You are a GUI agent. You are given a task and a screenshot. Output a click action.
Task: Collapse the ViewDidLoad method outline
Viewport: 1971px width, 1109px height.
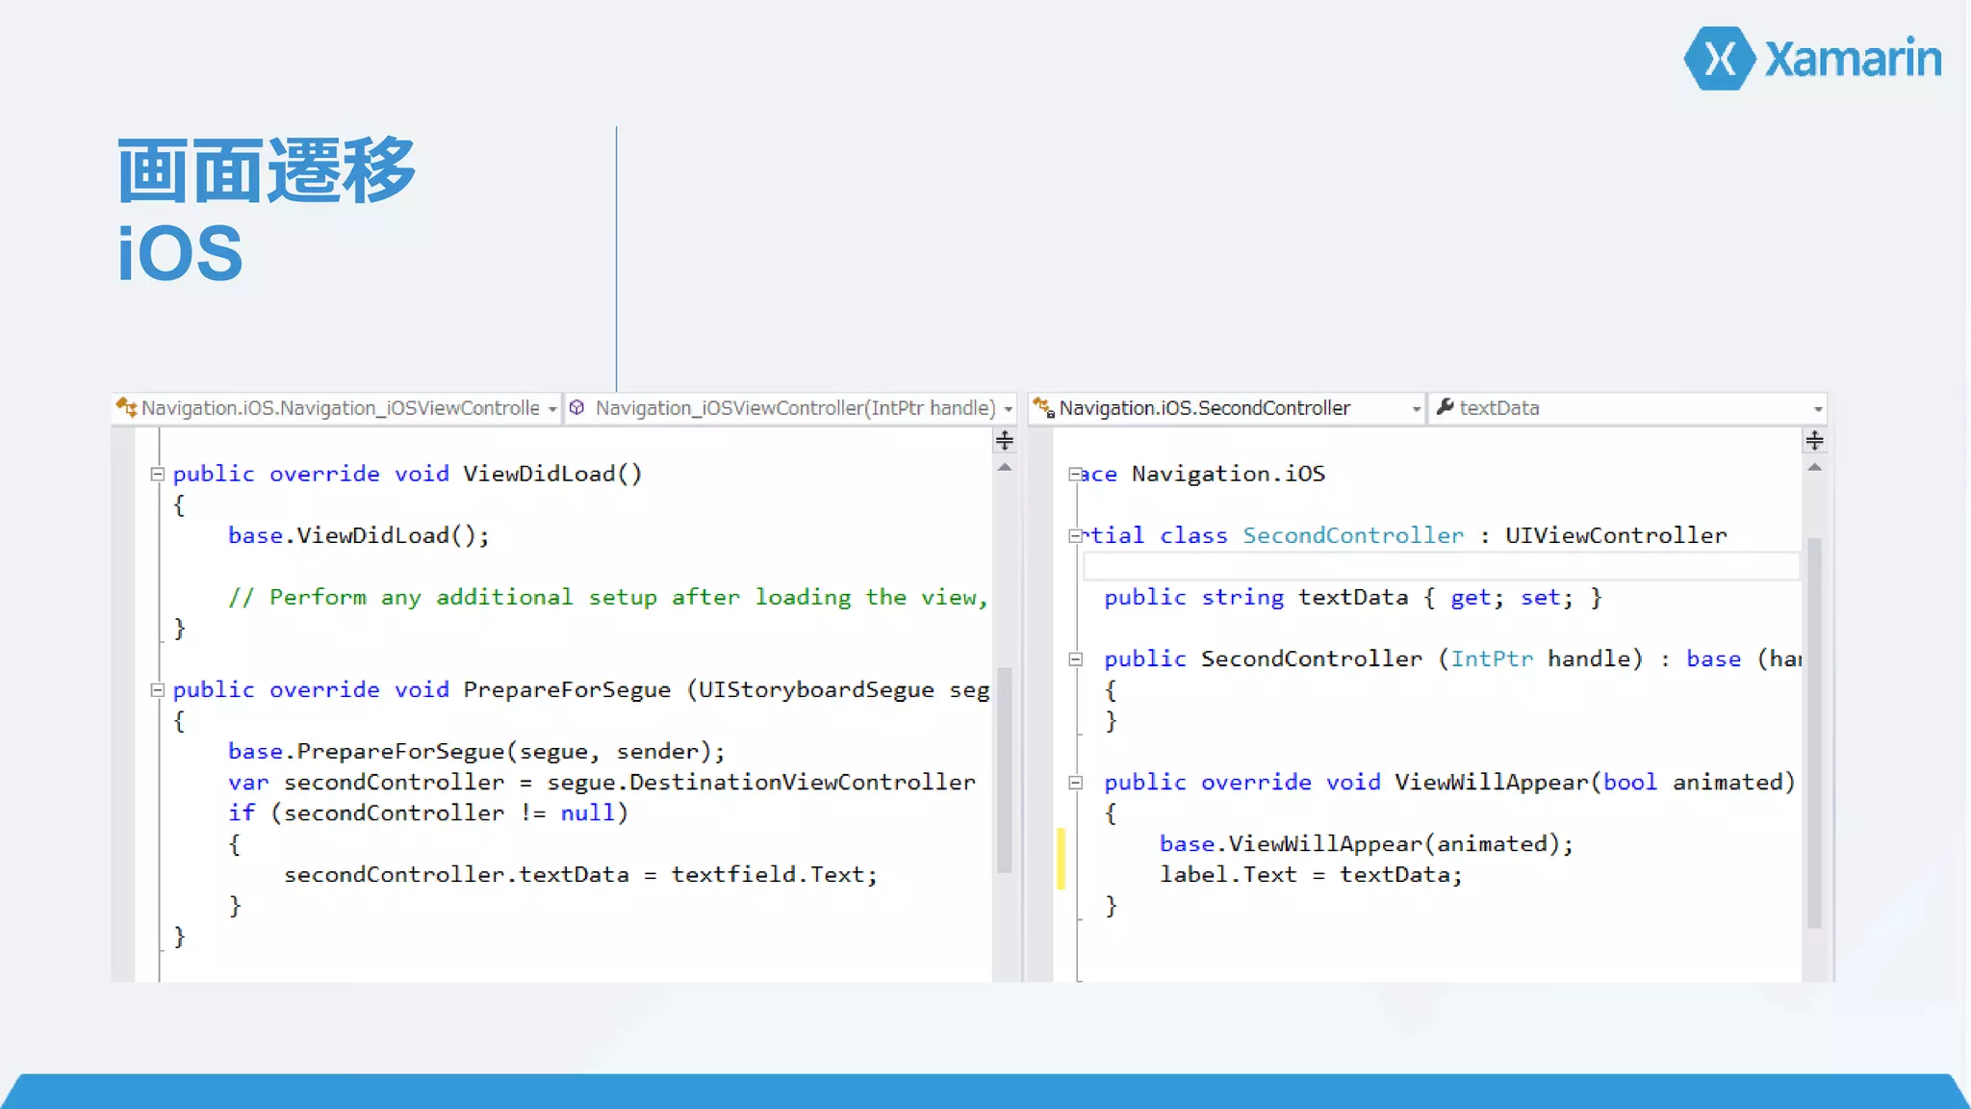[x=158, y=474]
